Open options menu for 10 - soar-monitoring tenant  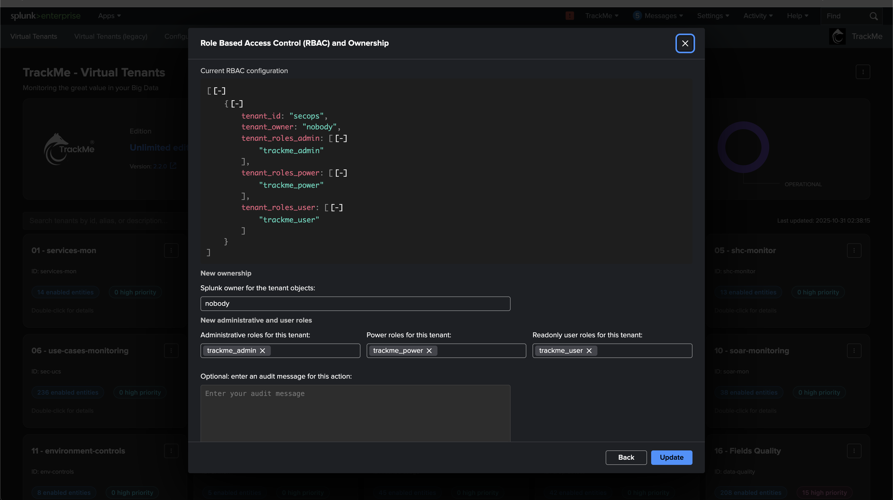click(854, 351)
